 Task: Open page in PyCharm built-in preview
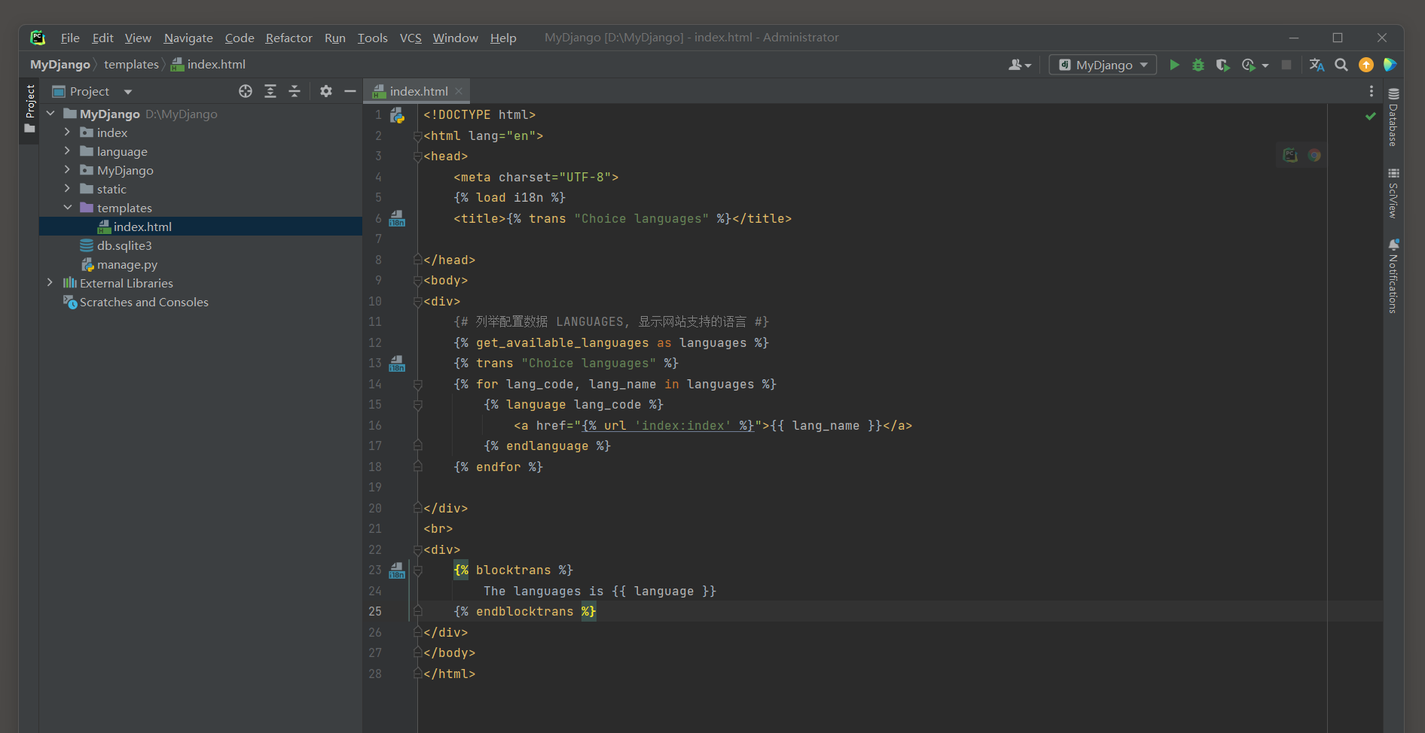point(1290,155)
